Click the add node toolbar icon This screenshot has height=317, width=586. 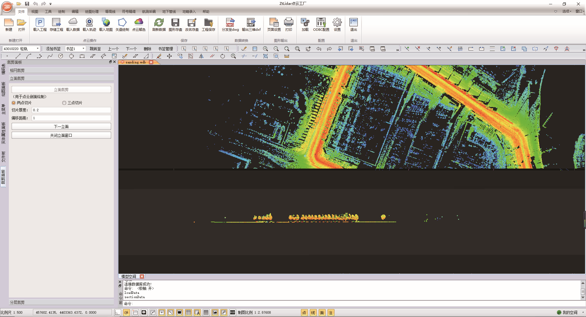coord(407,49)
